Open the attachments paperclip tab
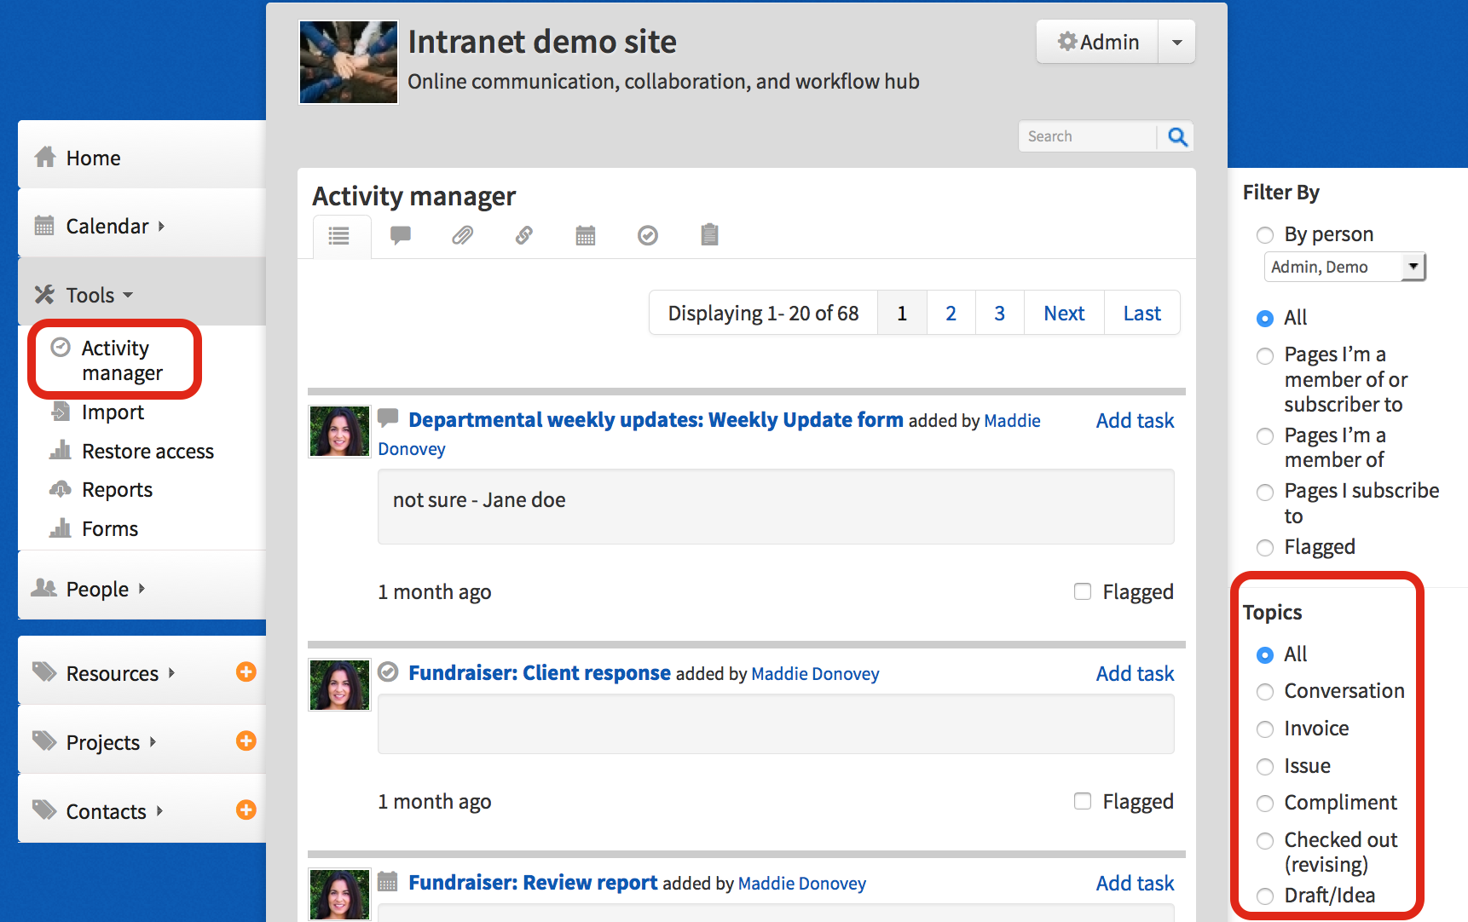This screenshot has height=922, width=1468. coord(462,235)
